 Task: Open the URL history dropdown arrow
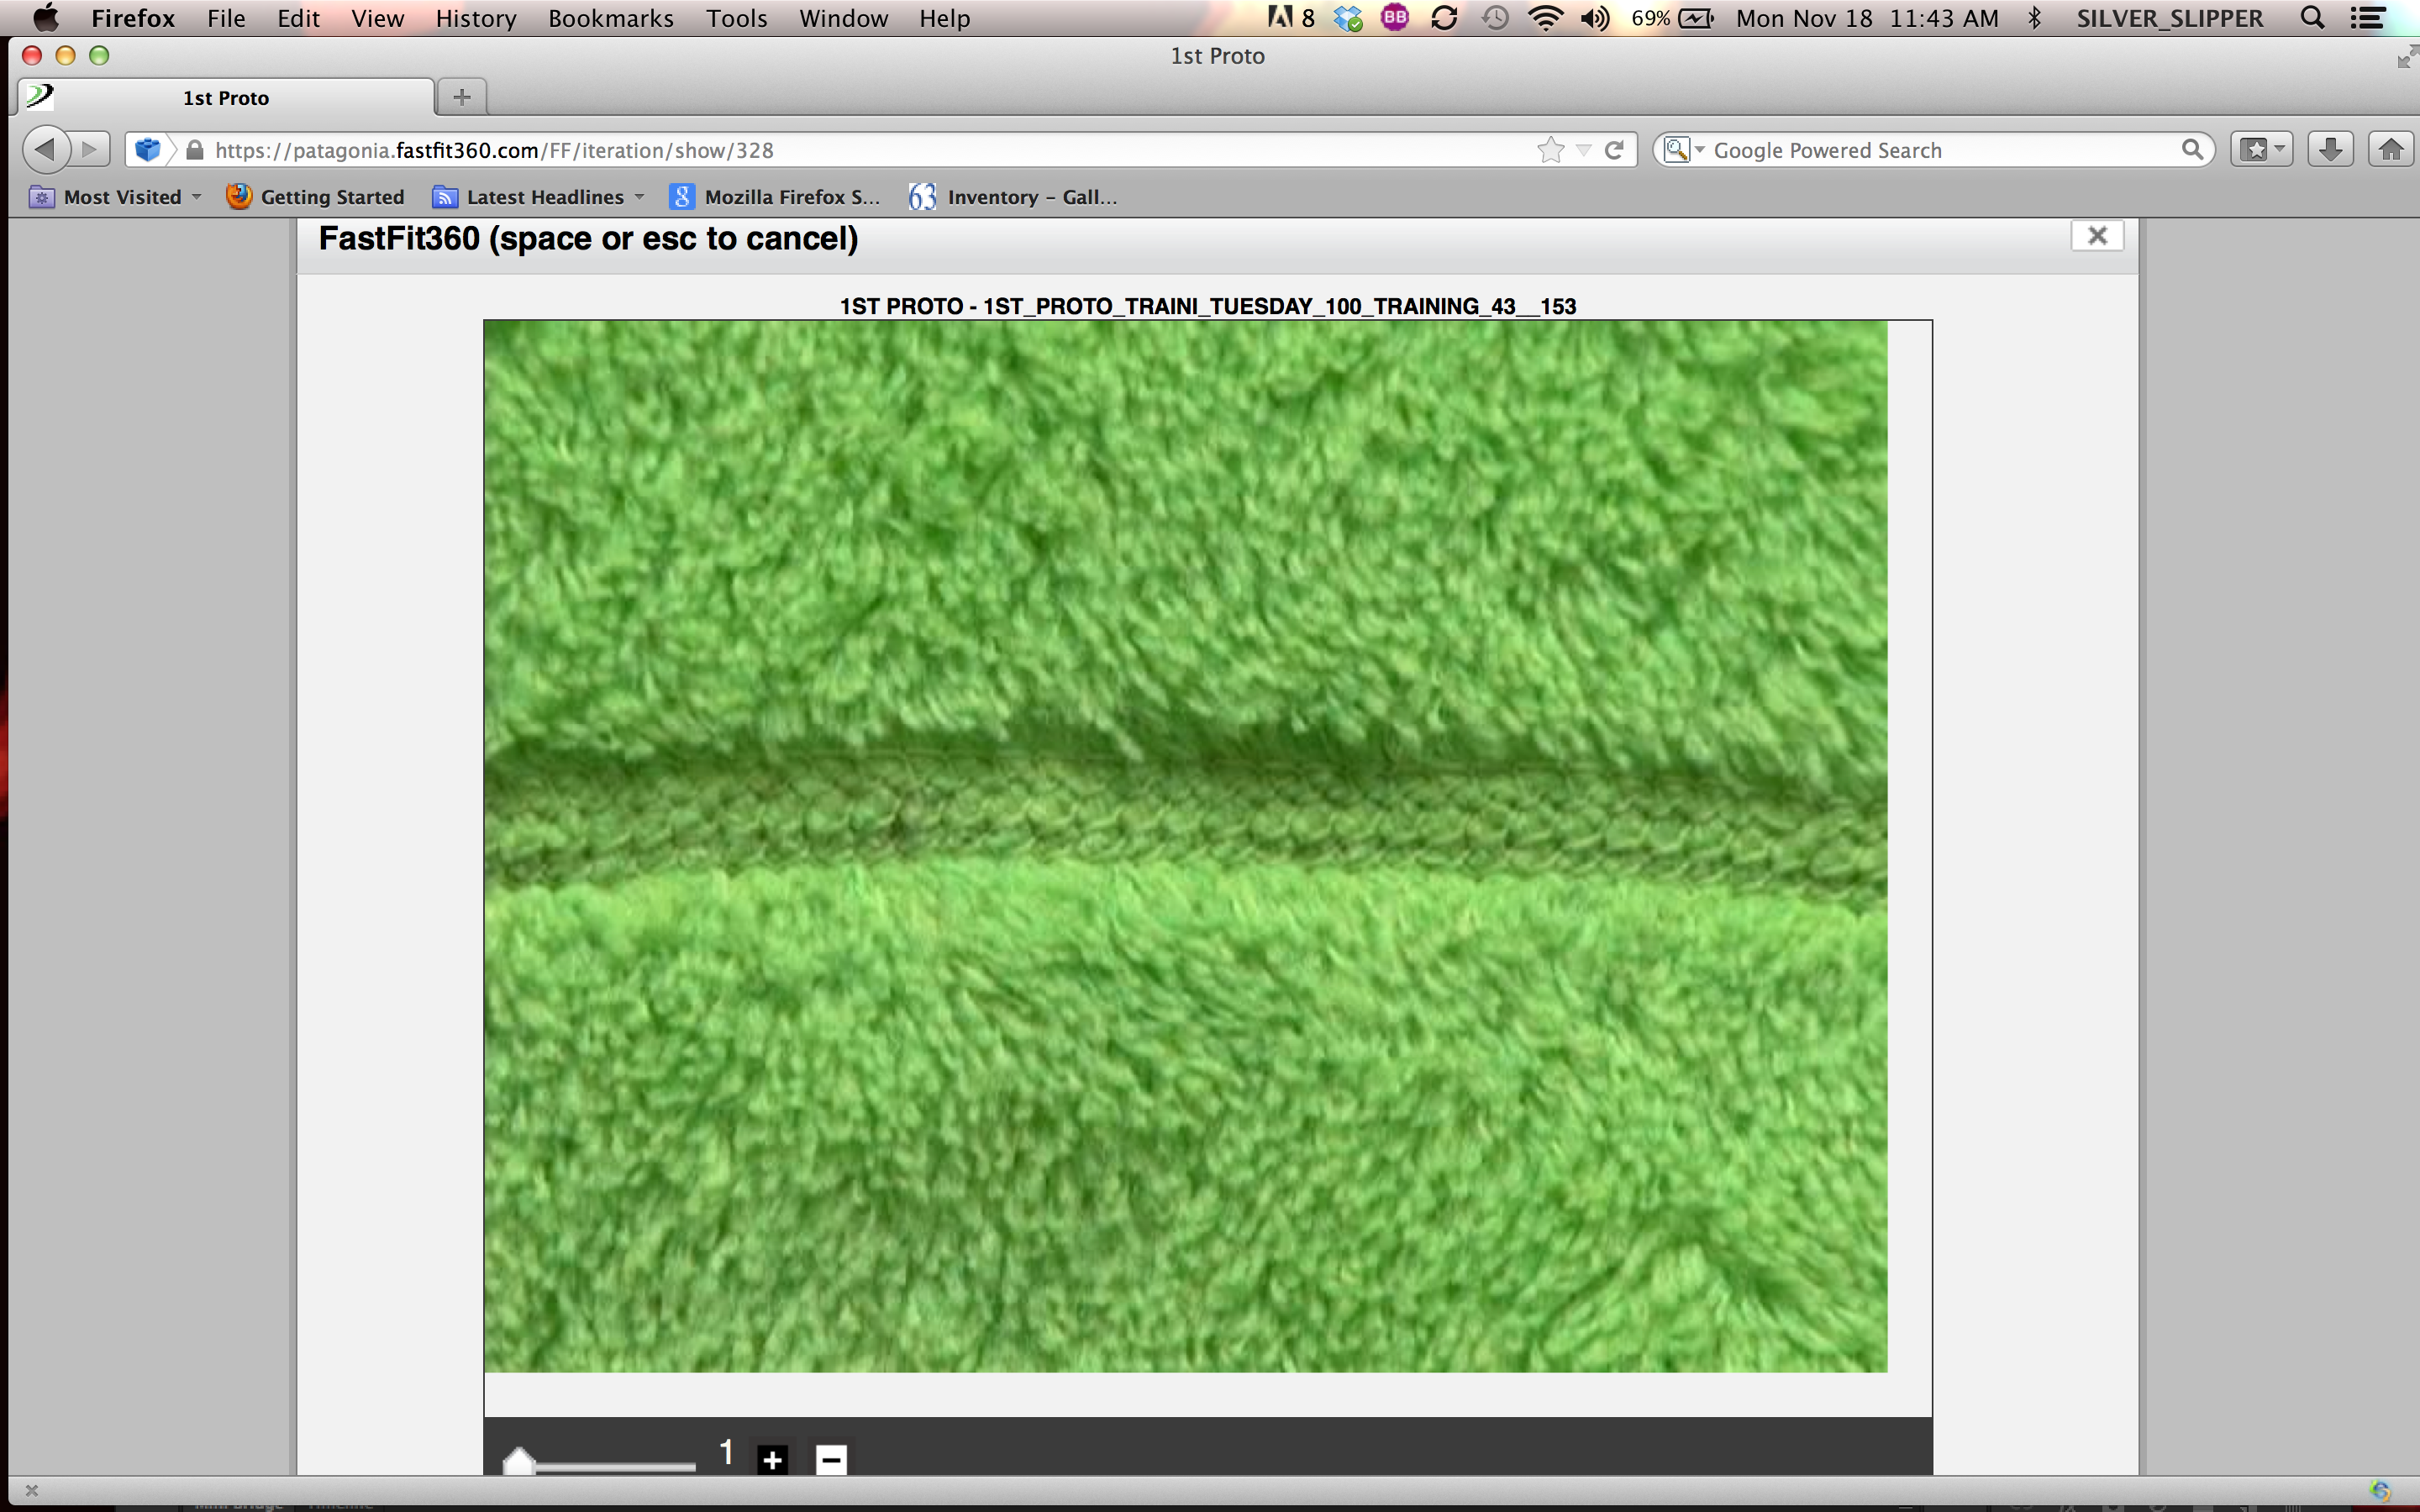(1583, 150)
